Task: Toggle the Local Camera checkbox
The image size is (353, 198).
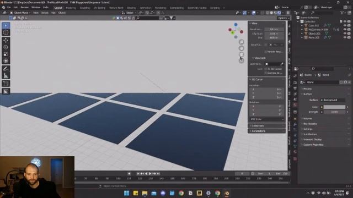Action: [266, 45]
